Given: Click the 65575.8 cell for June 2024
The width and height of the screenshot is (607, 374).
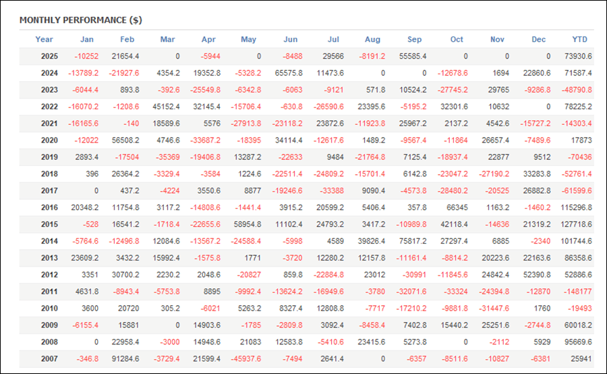Looking at the screenshot, I should 289,74.
